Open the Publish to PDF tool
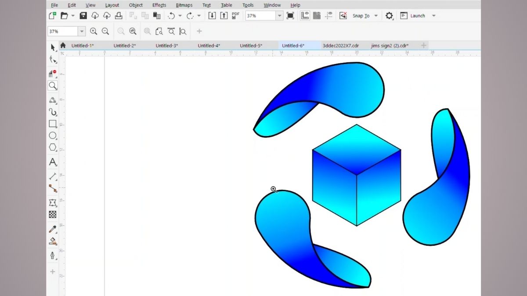 (235, 15)
